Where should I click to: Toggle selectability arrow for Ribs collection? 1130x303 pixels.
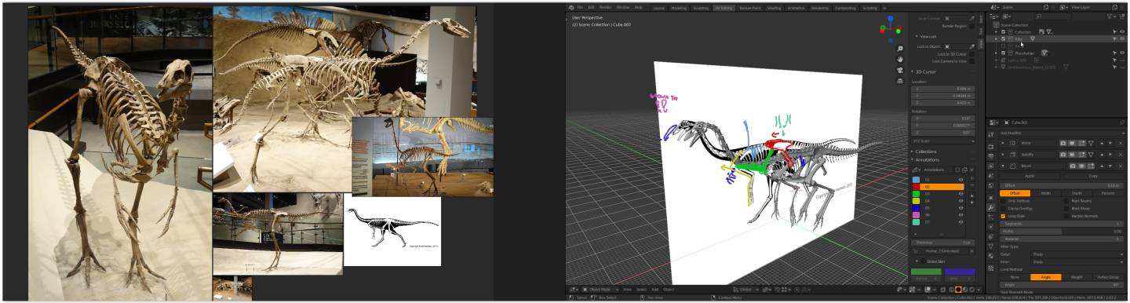coord(1114,38)
